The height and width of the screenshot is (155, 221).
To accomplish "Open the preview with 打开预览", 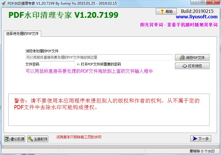I will 192,66.
